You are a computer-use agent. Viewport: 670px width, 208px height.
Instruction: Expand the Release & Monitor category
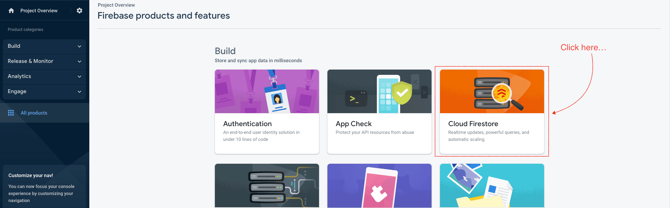(44, 61)
